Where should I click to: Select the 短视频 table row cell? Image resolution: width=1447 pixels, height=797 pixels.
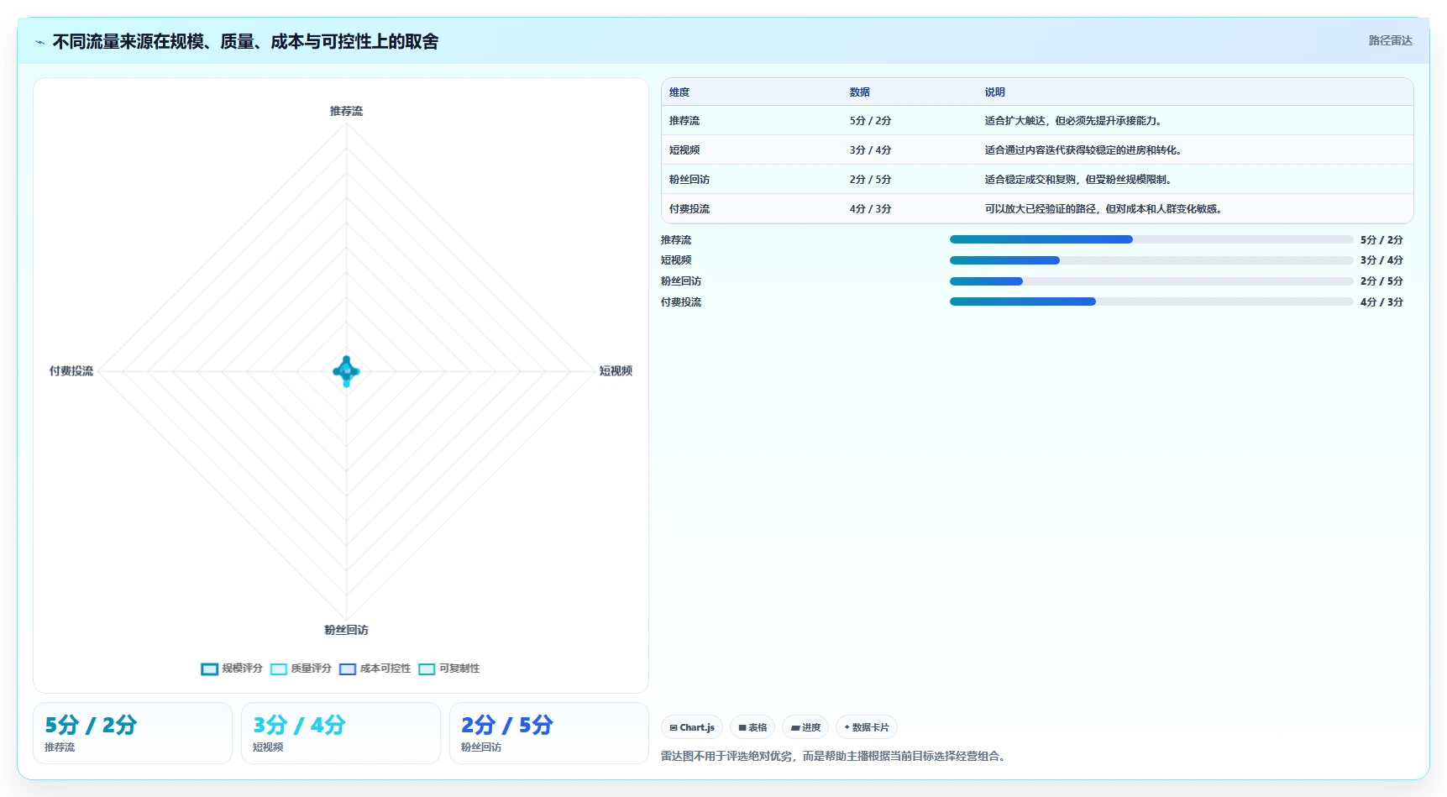tap(684, 150)
